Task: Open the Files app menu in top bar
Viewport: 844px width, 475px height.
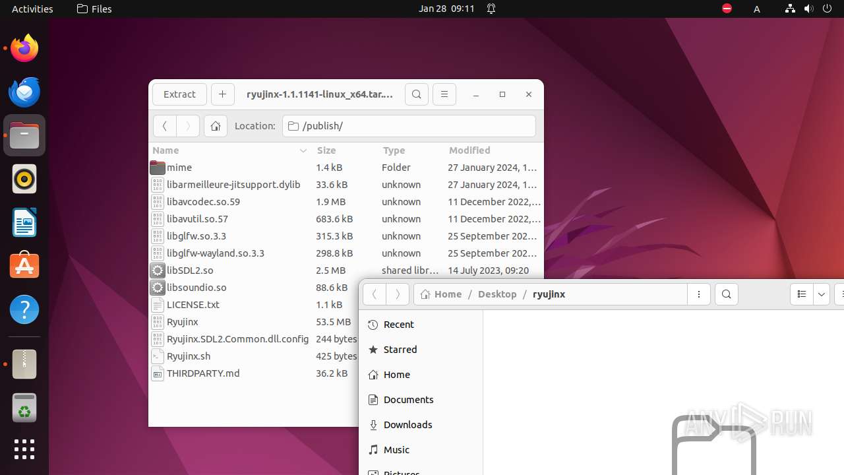Action: tap(94, 9)
